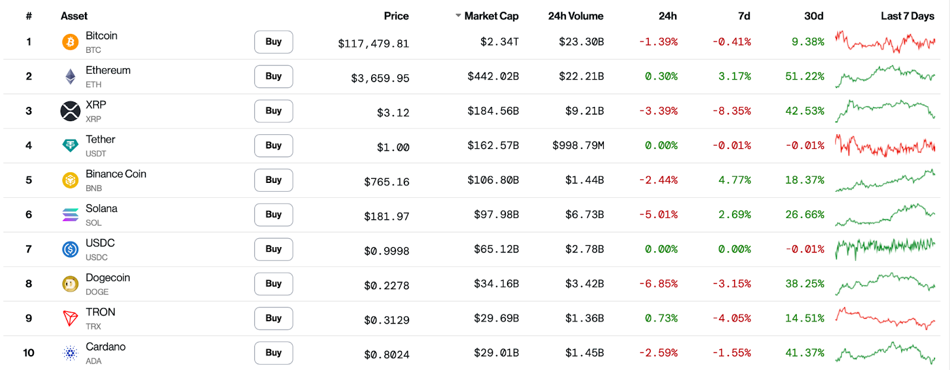The height and width of the screenshot is (370, 950).
Task: Click the XRP logo icon
Action: (70, 111)
